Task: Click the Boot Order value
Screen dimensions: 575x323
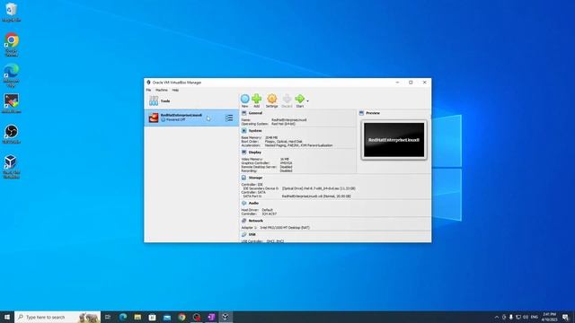Action: 284,142
